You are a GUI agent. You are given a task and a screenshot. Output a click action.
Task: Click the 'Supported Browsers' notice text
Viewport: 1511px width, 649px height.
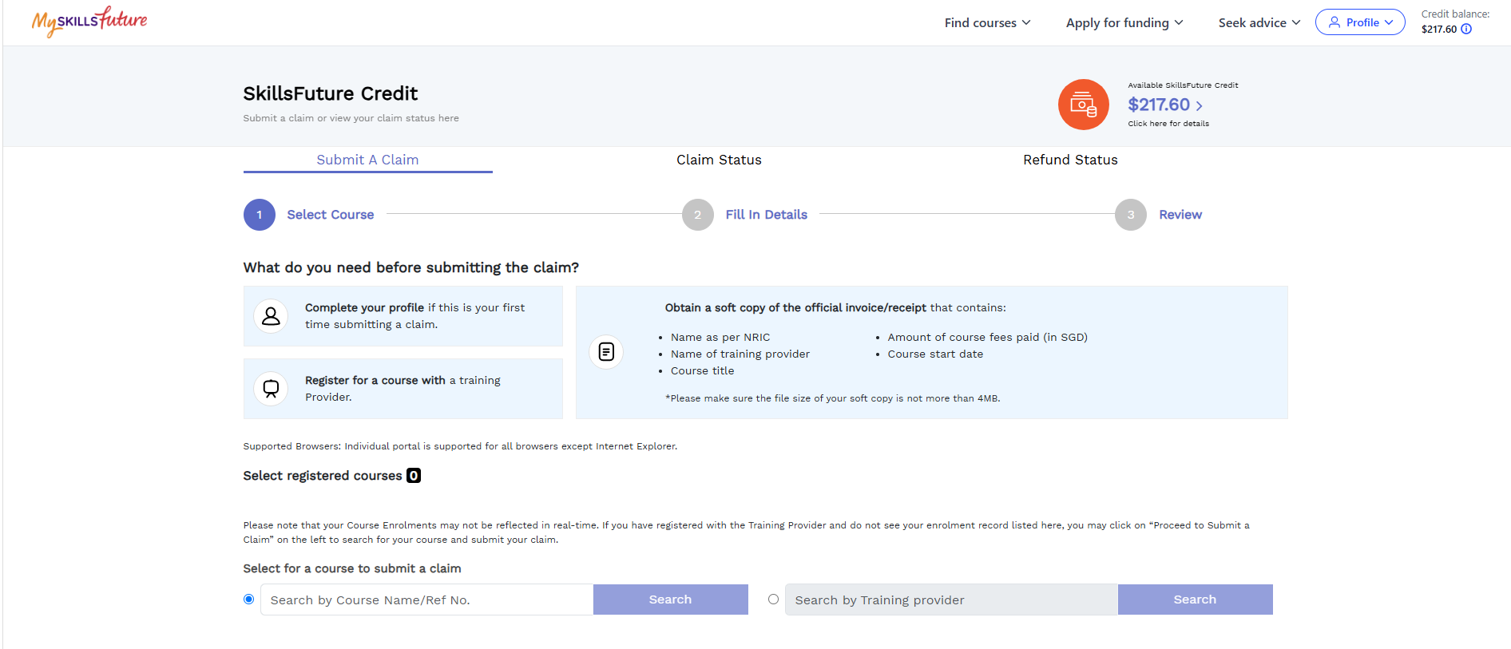460,446
